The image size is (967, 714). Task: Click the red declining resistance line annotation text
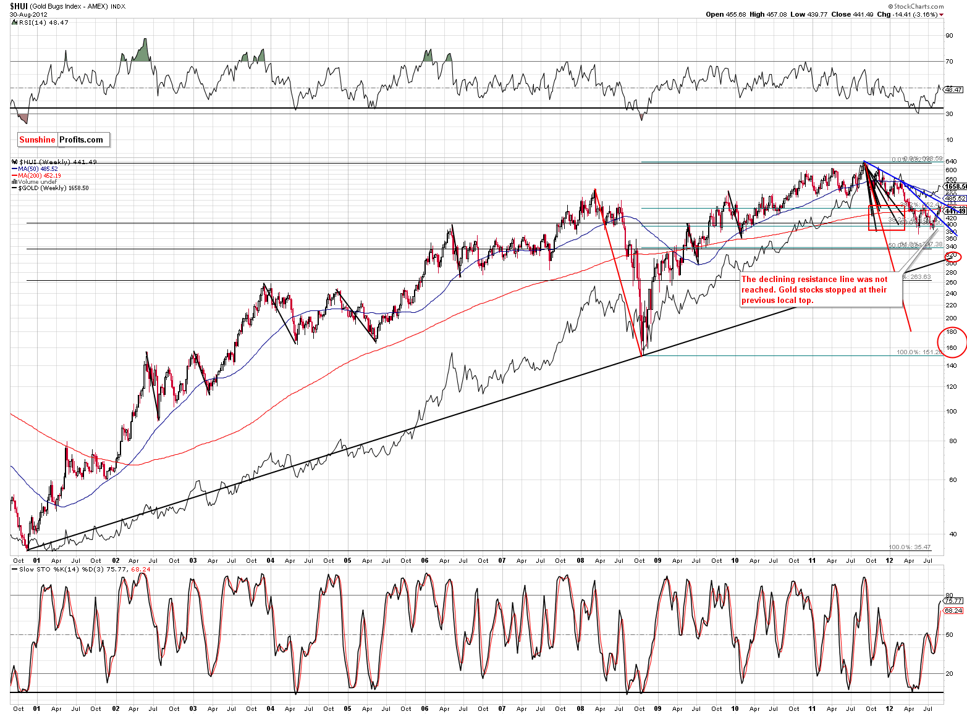pos(814,290)
